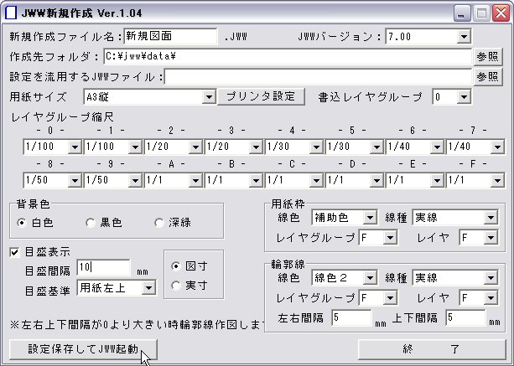Open the 目盛基準 用紙左上 dropdown
The image size is (514, 366).
pyautogui.click(x=148, y=288)
